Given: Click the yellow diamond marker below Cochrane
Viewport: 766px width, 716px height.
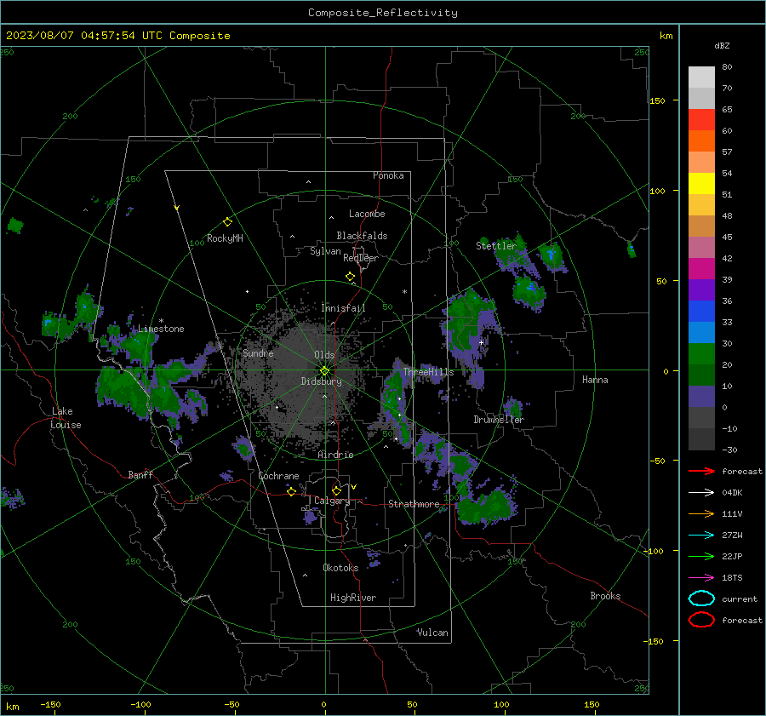Looking at the screenshot, I should (292, 491).
